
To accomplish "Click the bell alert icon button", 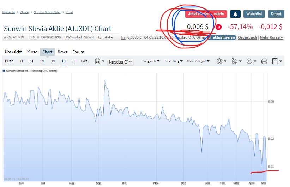I will pyautogui.click(x=235, y=14).
